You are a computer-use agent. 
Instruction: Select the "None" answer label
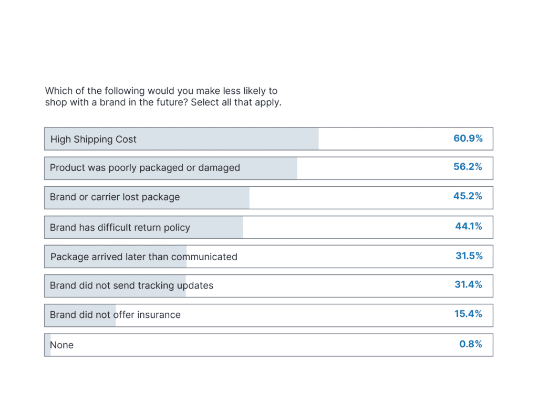coord(61,345)
